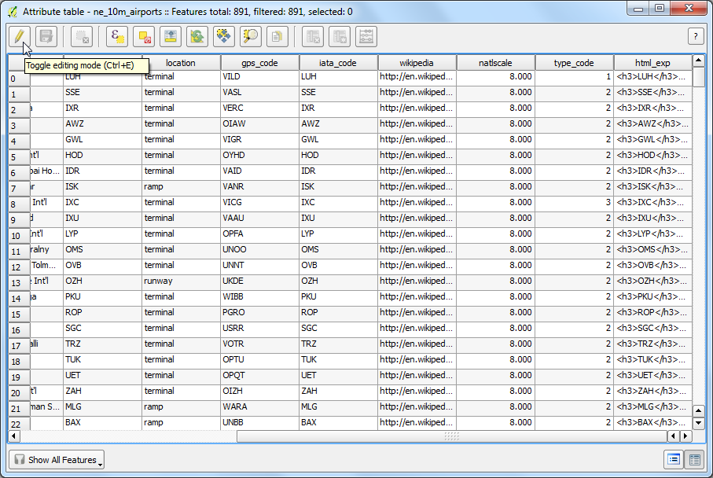Switch to form view at bottom right
The height and width of the screenshot is (478, 713).
coord(674,459)
